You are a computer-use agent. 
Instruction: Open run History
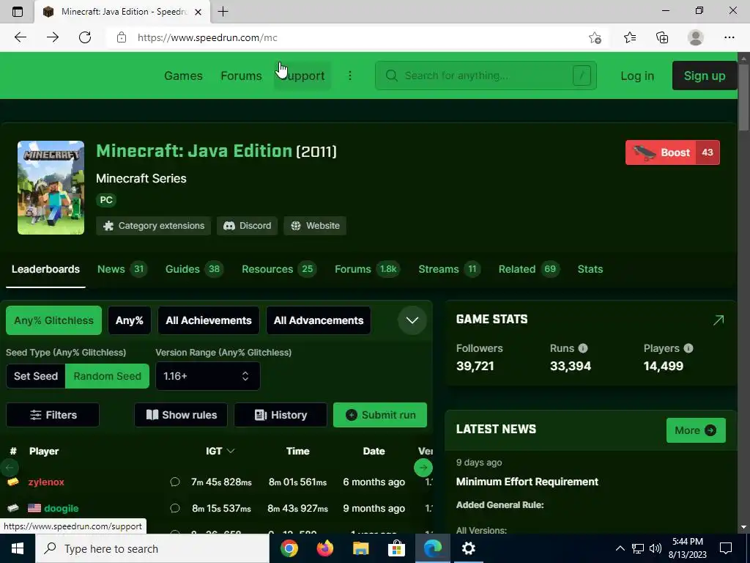click(281, 415)
